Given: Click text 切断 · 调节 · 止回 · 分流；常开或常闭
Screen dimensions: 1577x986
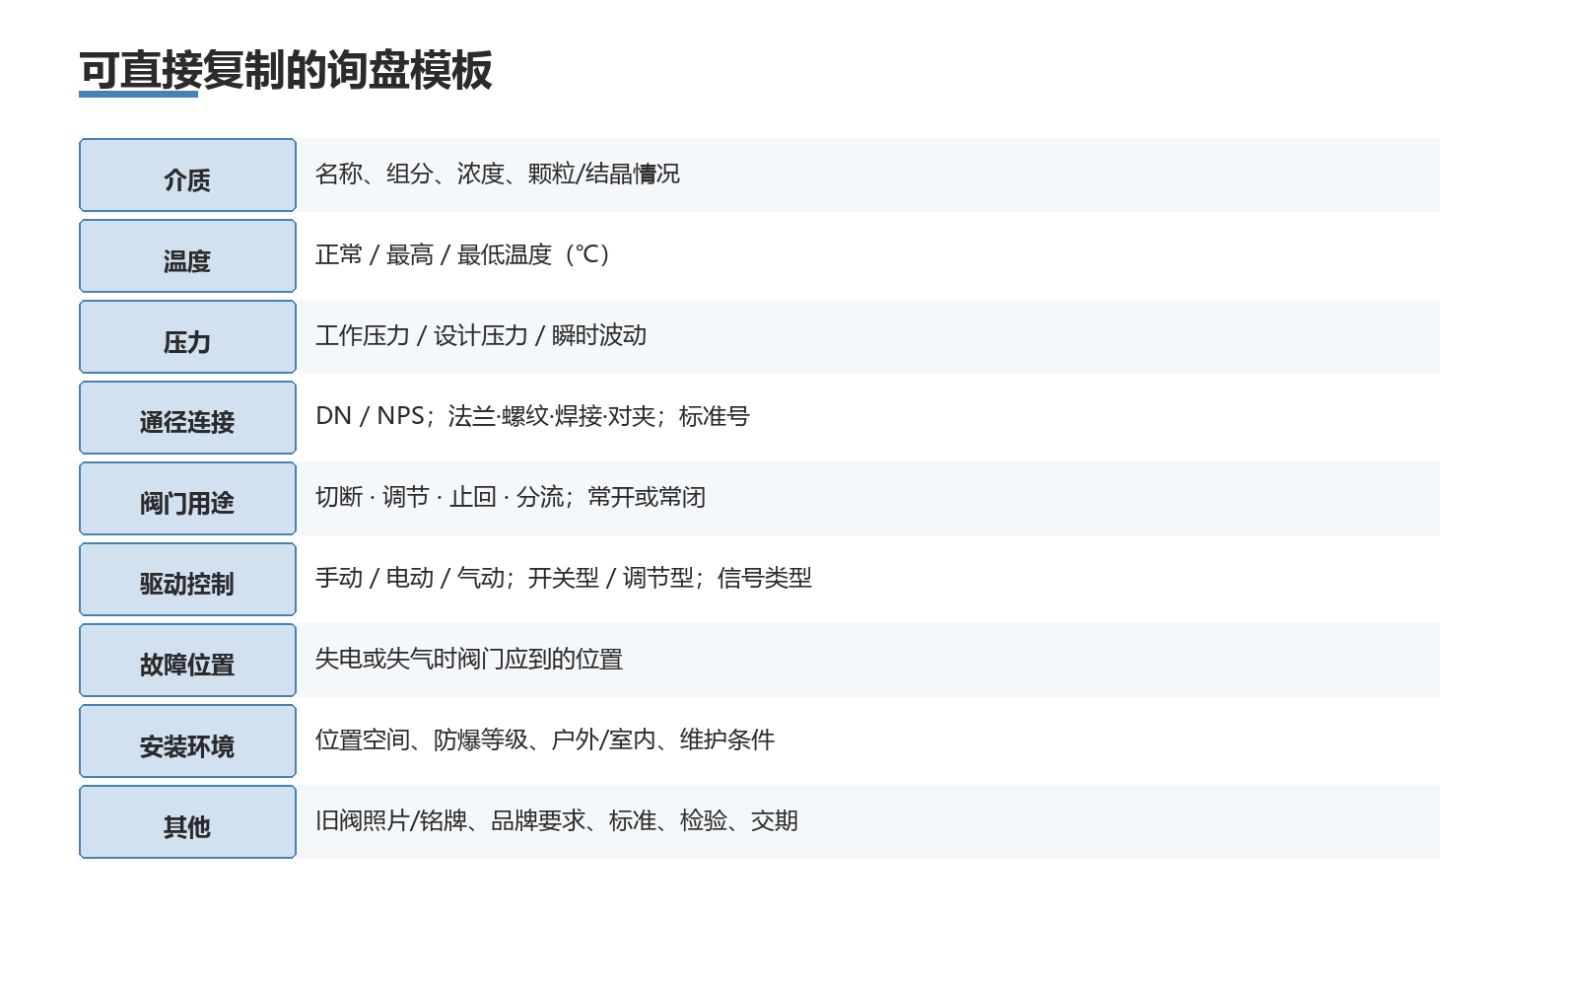Looking at the screenshot, I should click(x=511, y=497).
